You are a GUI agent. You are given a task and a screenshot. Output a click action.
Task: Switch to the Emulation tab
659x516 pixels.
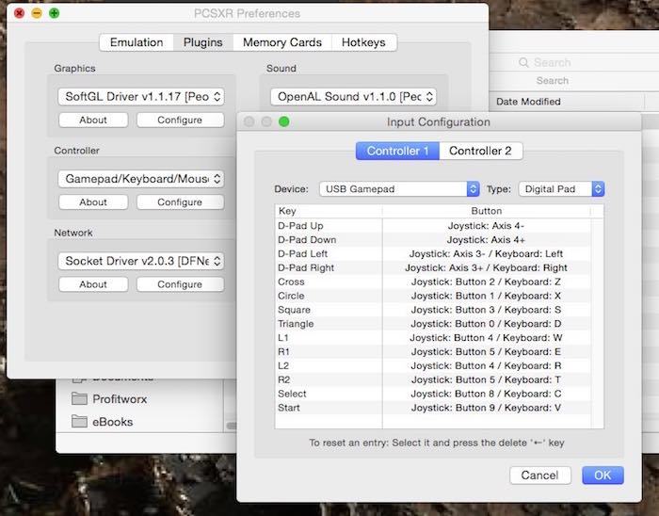click(x=137, y=42)
